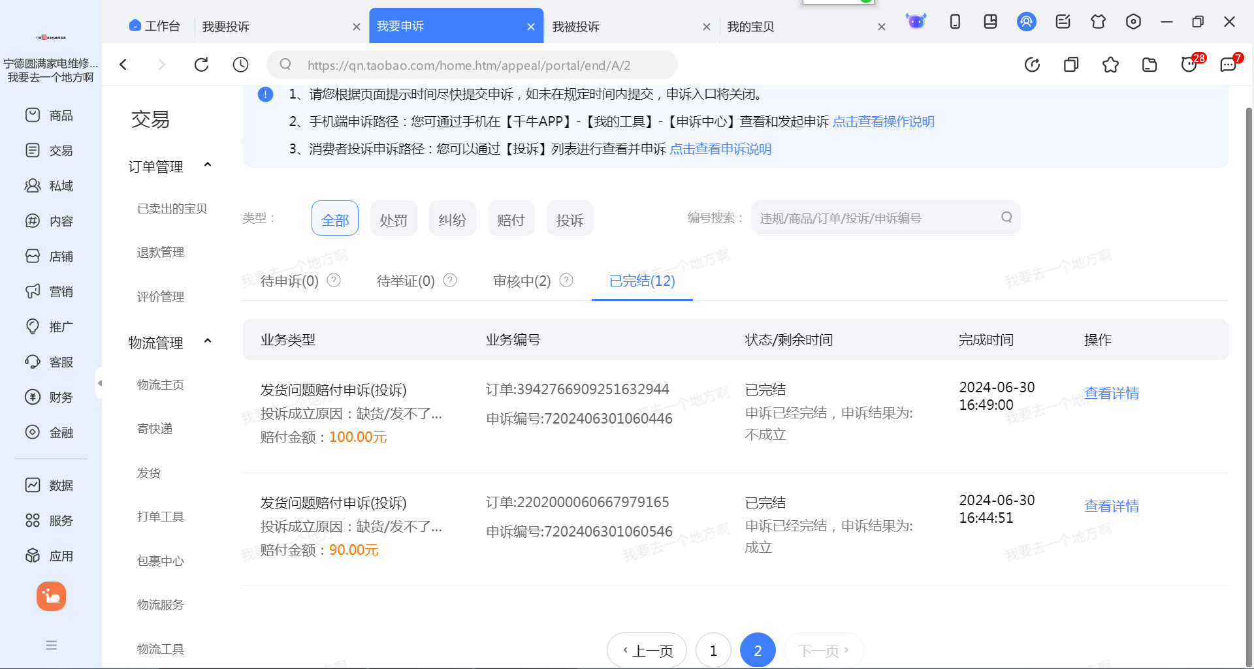Select the 处罚 type filter

coord(394,218)
